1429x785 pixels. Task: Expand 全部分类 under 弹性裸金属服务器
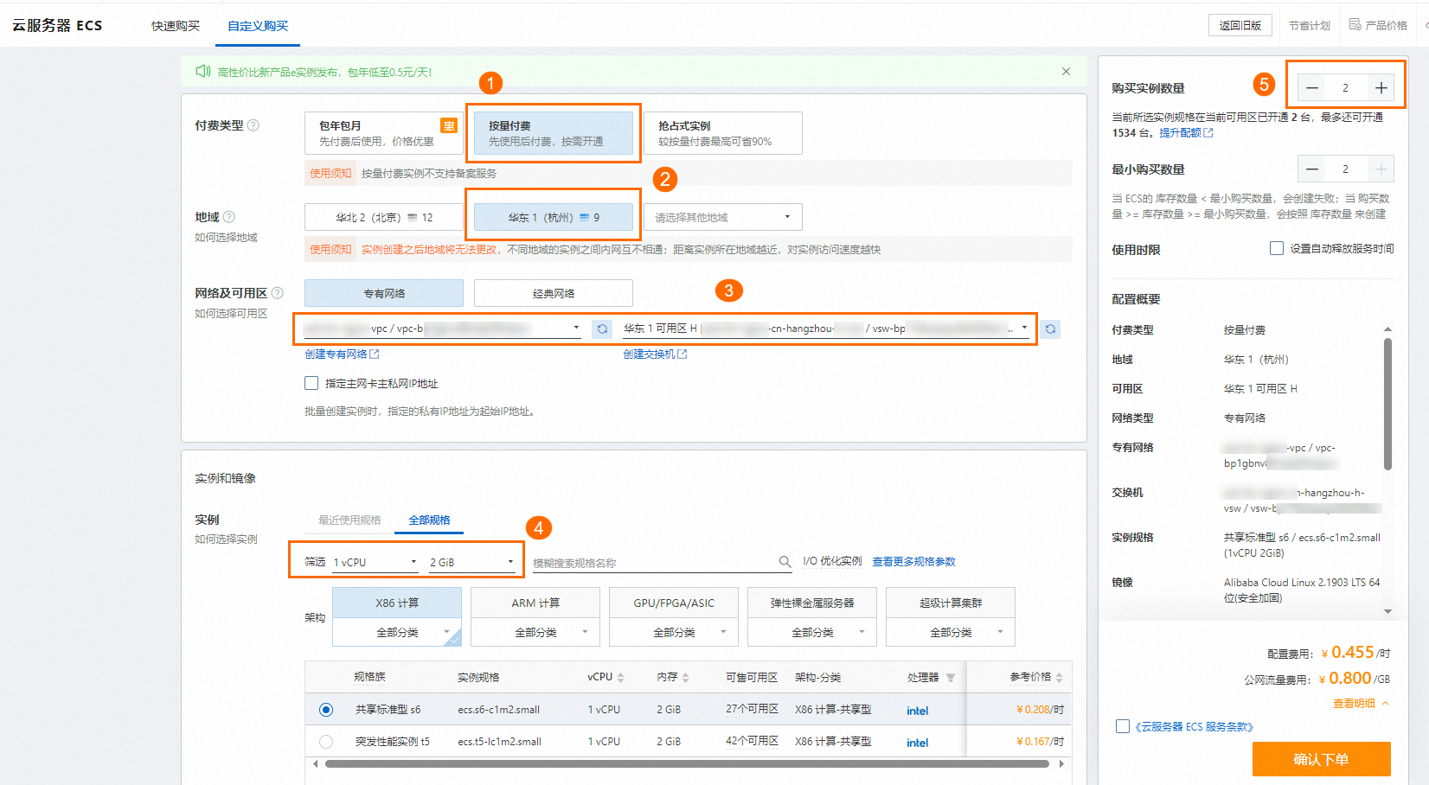(812, 633)
